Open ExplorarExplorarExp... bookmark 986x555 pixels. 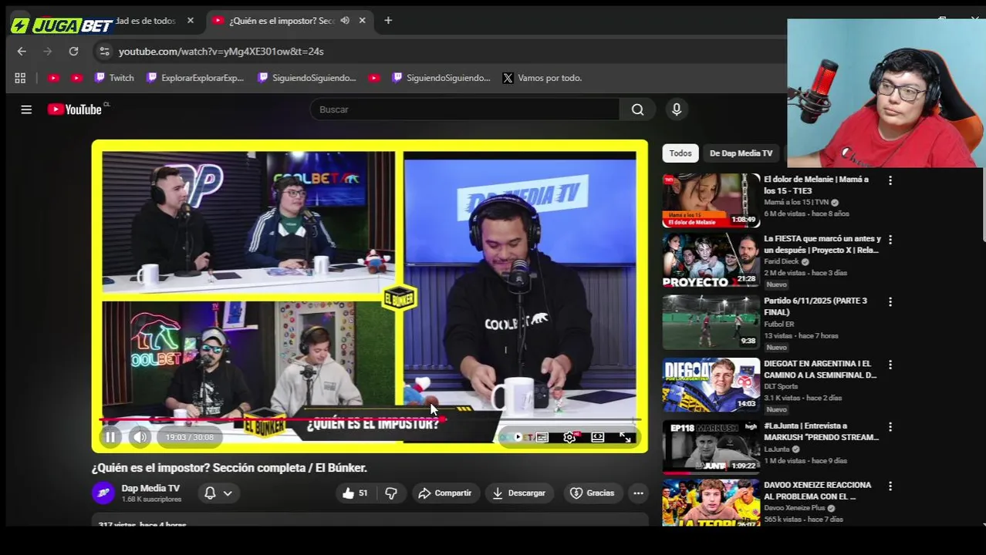pyautogui.click(x=195, y=78)
